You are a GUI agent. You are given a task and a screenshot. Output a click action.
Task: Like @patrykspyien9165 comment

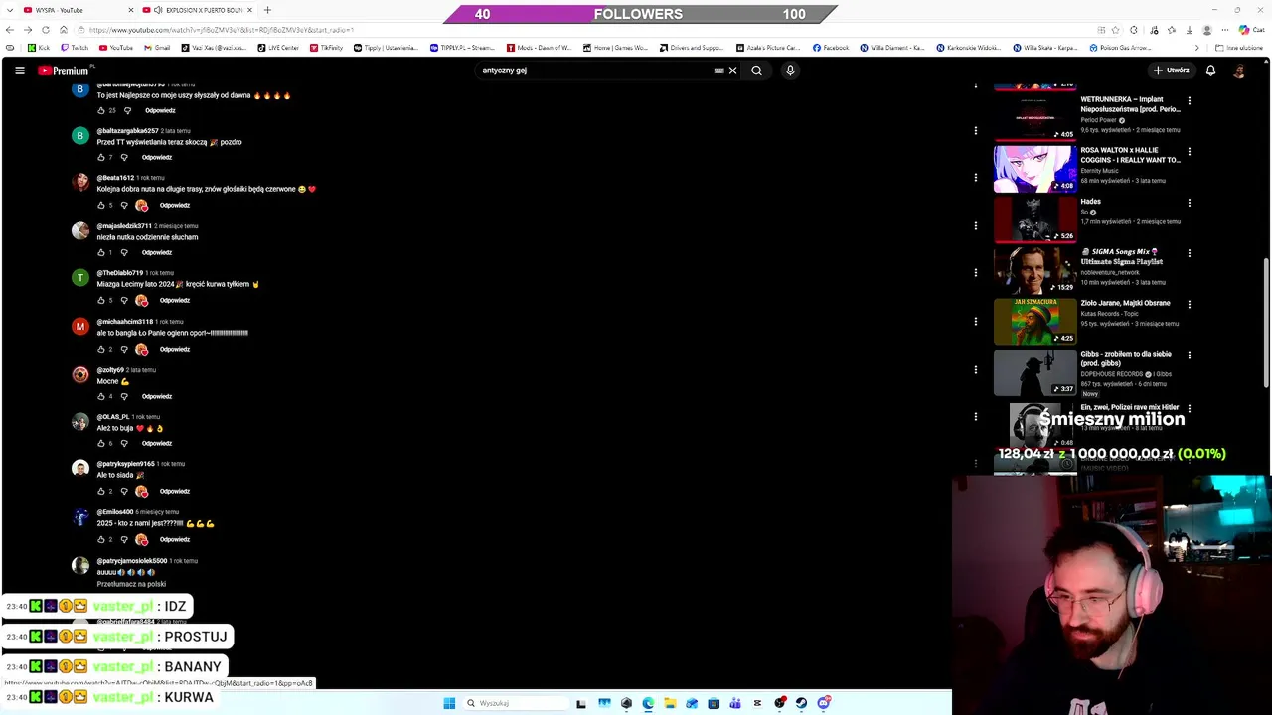[x=100, y=491]
